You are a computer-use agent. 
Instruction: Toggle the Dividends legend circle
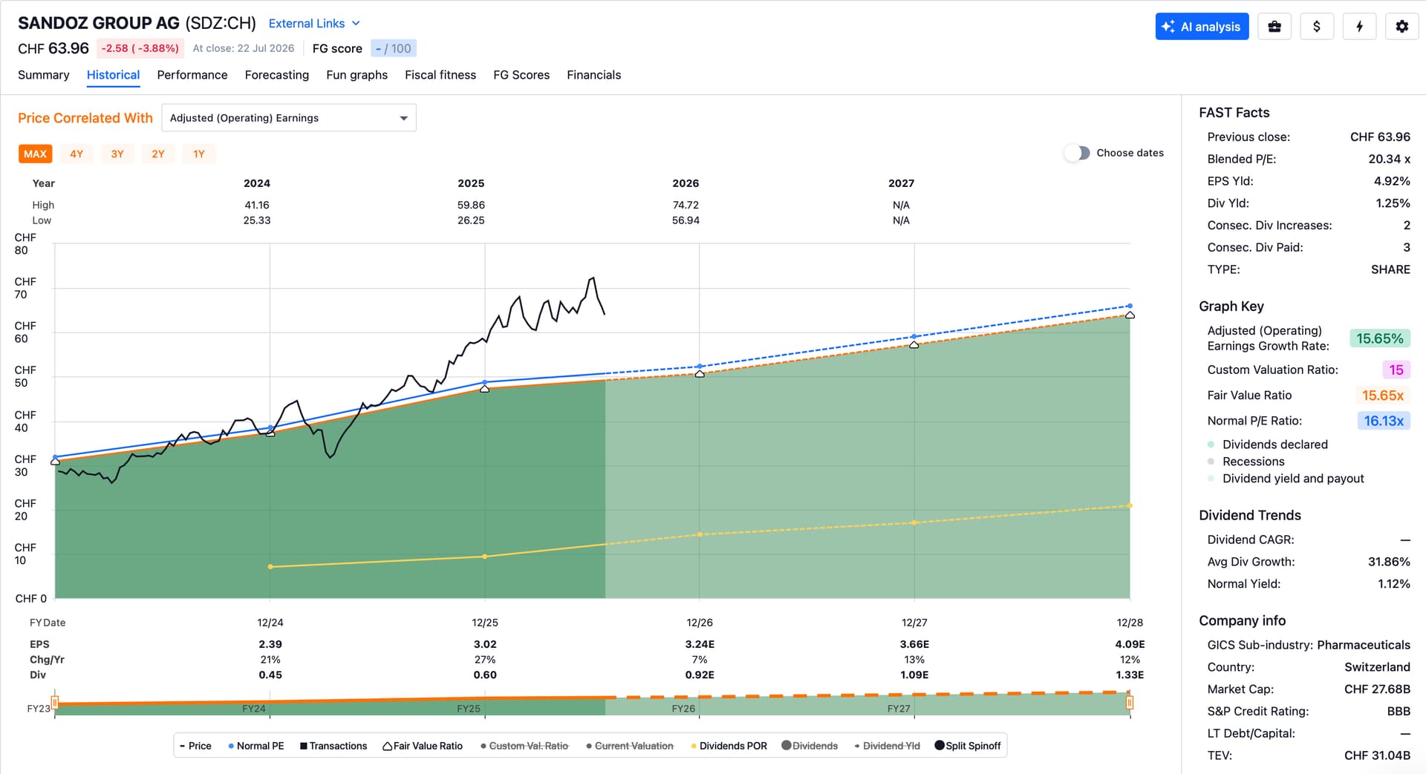pos(810,746)
